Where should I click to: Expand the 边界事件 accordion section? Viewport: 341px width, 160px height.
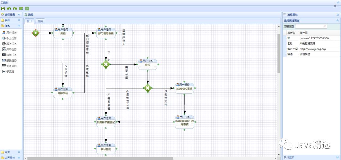coord(19,157)
